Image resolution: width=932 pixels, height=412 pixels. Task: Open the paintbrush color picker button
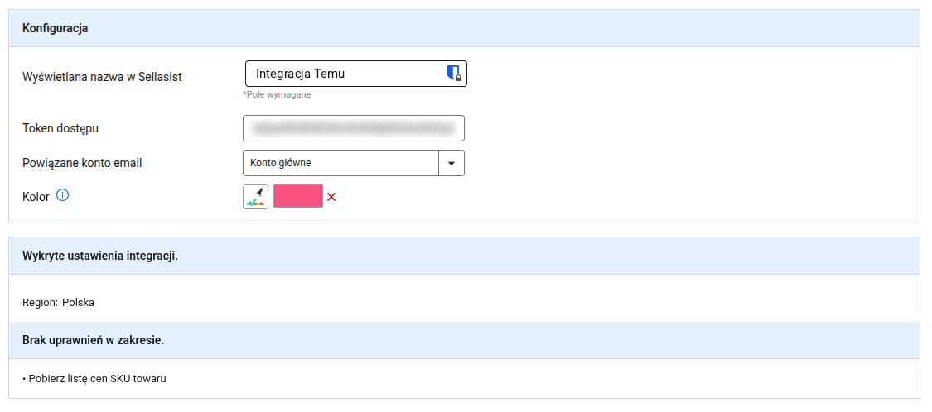(x=256, y=197)
